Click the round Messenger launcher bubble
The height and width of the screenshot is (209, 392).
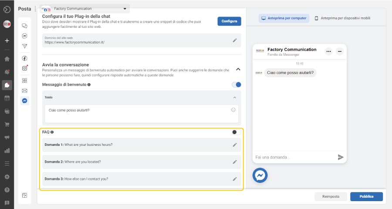coord(260,175)
